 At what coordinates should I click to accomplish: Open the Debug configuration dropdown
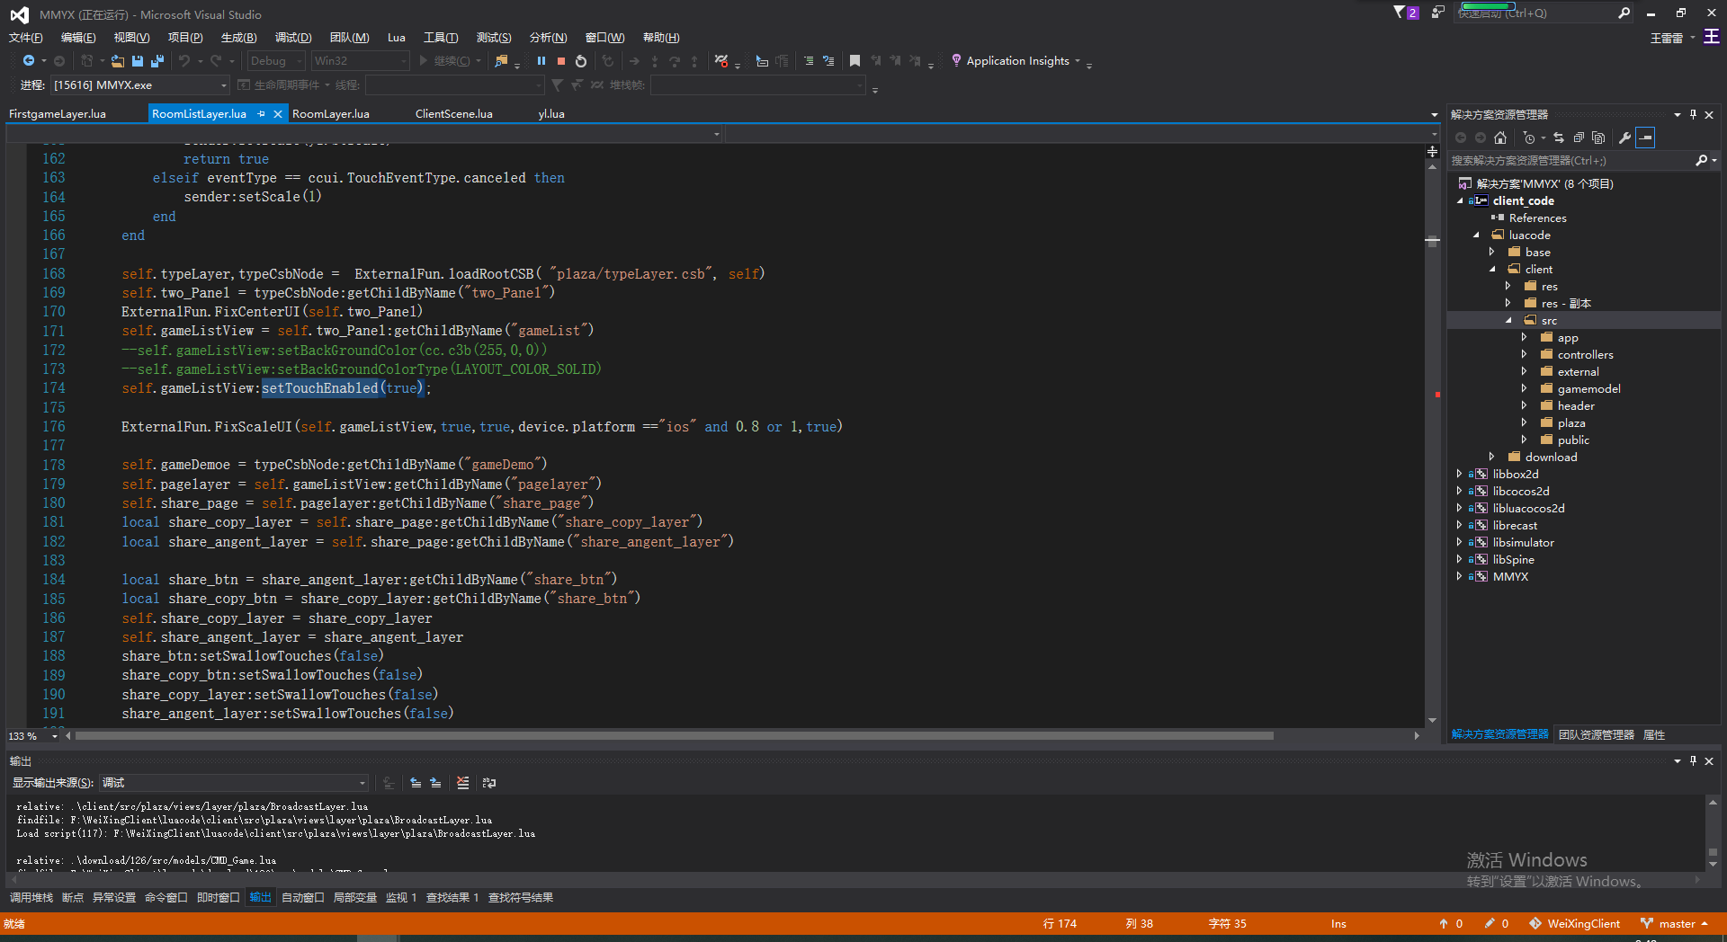pyautogui.click(x=276, y=61)
